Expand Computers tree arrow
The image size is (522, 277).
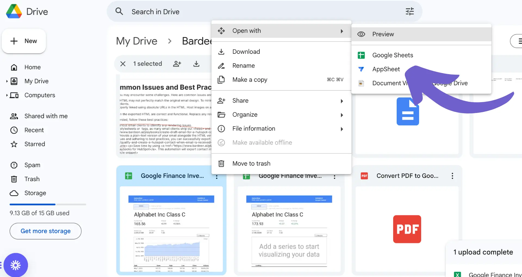(x=7, y=95)
